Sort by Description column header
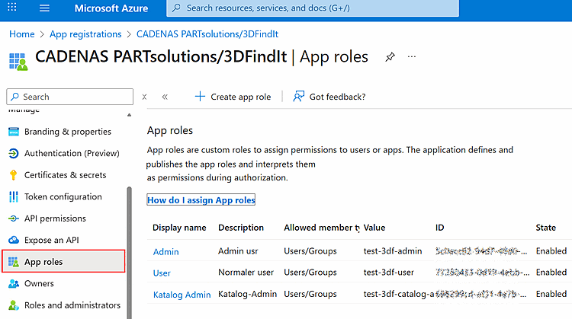The width and height of the screenshot is (572, 319). tap(241, 228)
